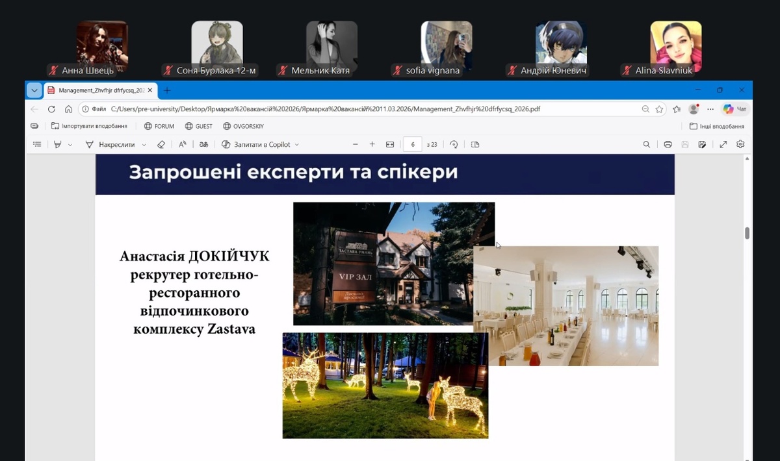780x461 pixels.
Task: Expand the Запитати в Copilot dropdown
Action: tap(297, 145)
